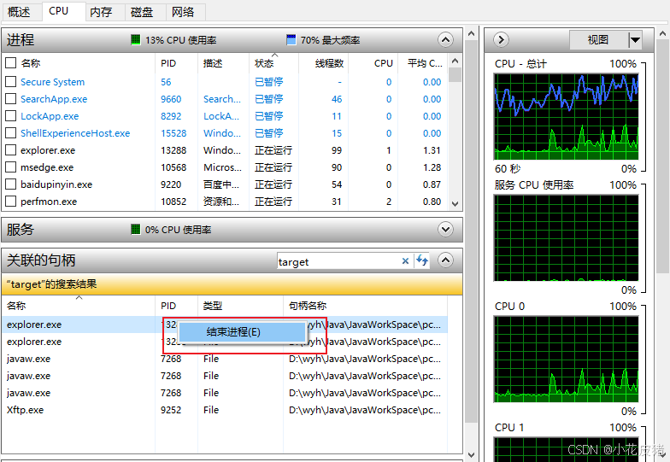This screenshot has width=670, height=462.
Task: Click the process list scroll down arrow
Action: click(455, 203)
